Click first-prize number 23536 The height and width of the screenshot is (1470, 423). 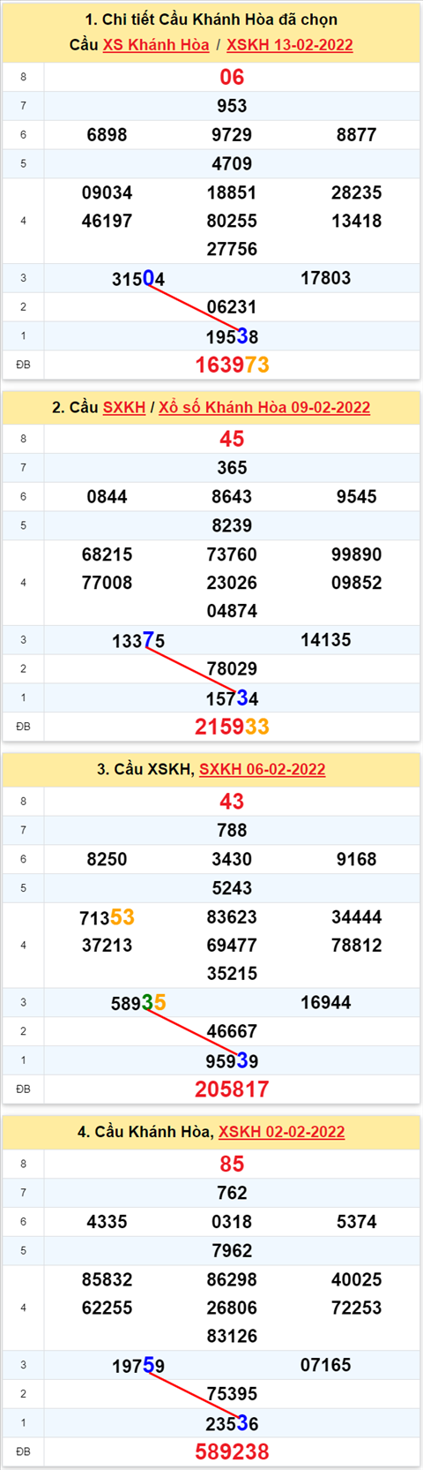tap(232, 1423)
